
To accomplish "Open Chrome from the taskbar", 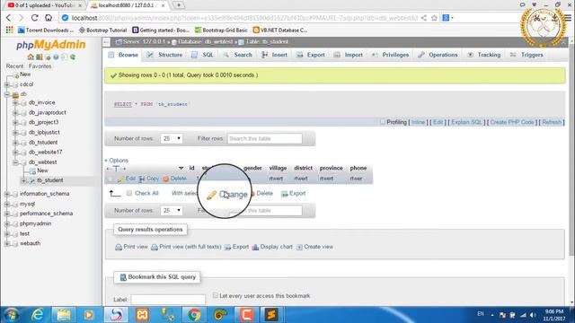I will tap(194, 315).
